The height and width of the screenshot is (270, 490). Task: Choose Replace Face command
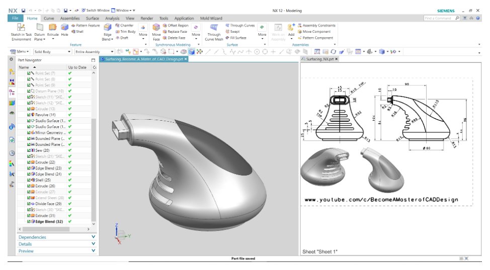point(175,32)
